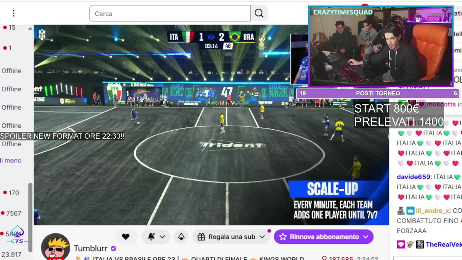
Task: Click the blue crown badge beside lil_andre_x
Action: click(411, 211)
